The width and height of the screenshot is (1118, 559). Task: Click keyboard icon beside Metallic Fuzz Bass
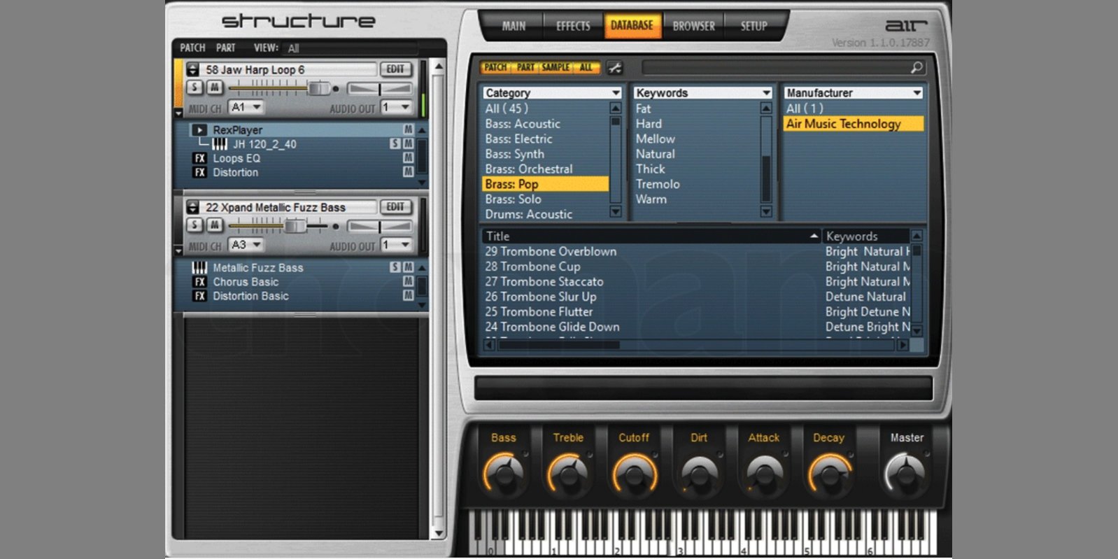[199, 267]
